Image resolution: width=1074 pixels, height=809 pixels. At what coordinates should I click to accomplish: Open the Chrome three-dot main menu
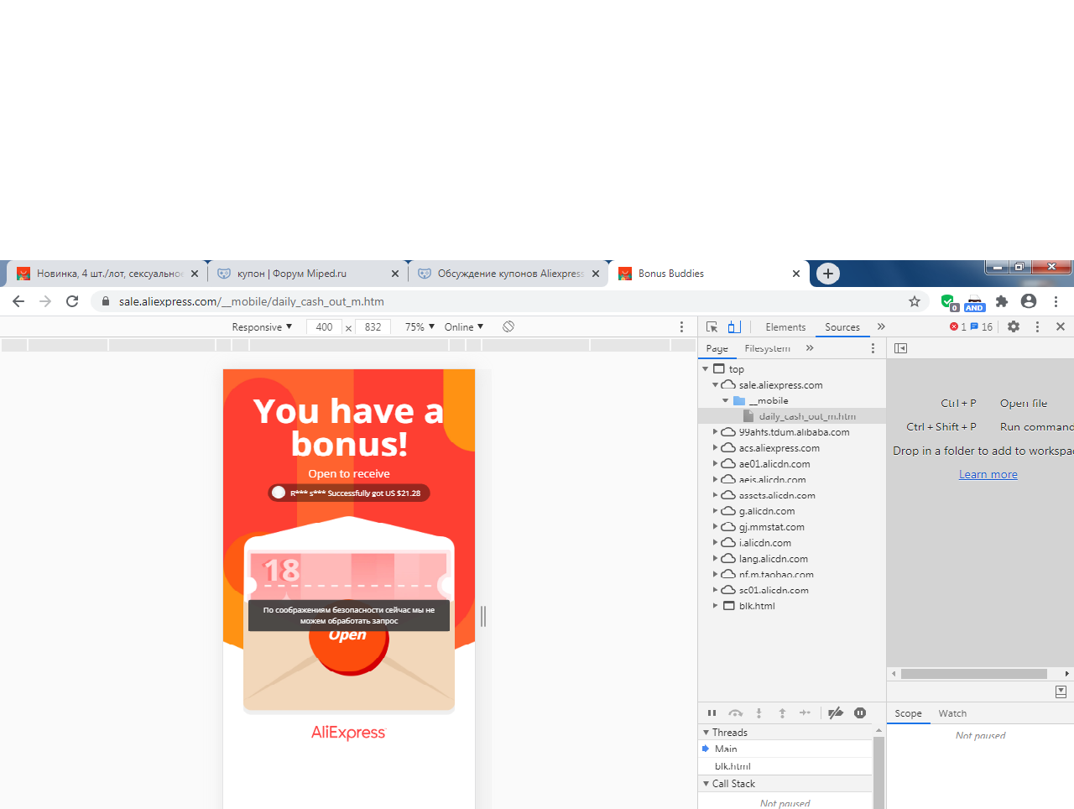point(1056,301)
